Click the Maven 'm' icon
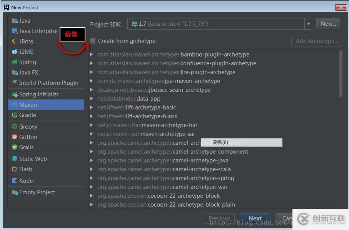The height and width of the screenshot is (230, 349). 15,104
